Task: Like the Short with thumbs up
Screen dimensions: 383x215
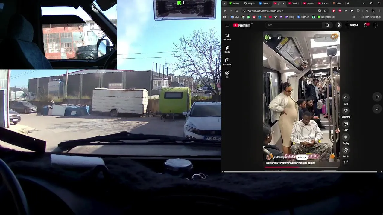Action: [x=346, y=98]
